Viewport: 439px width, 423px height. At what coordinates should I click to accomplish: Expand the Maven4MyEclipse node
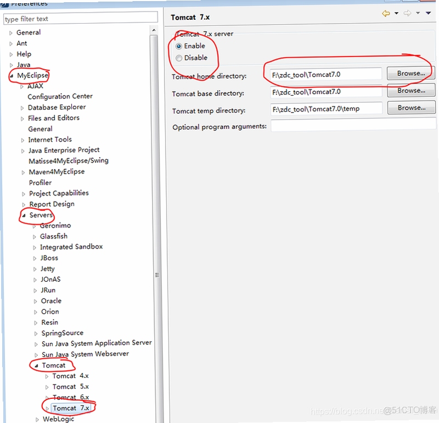click(x=23, y=172)
